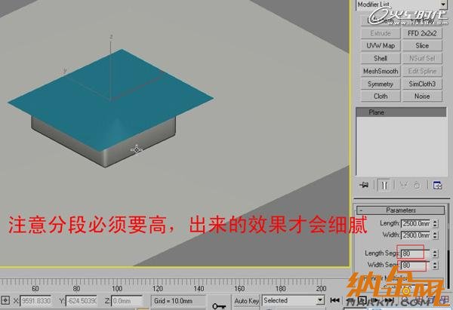Apply the UVW Map modifier
The image size is (453, 310).
click(x=381, y=45)
